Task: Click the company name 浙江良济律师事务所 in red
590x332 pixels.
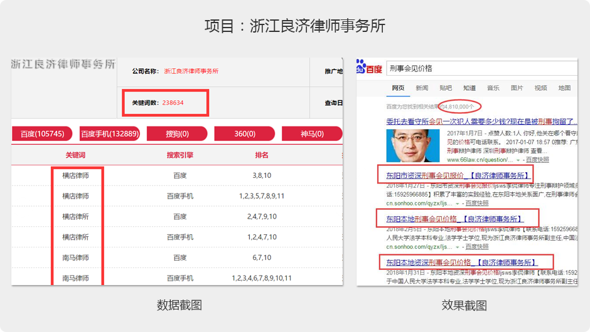Action: 191,71
